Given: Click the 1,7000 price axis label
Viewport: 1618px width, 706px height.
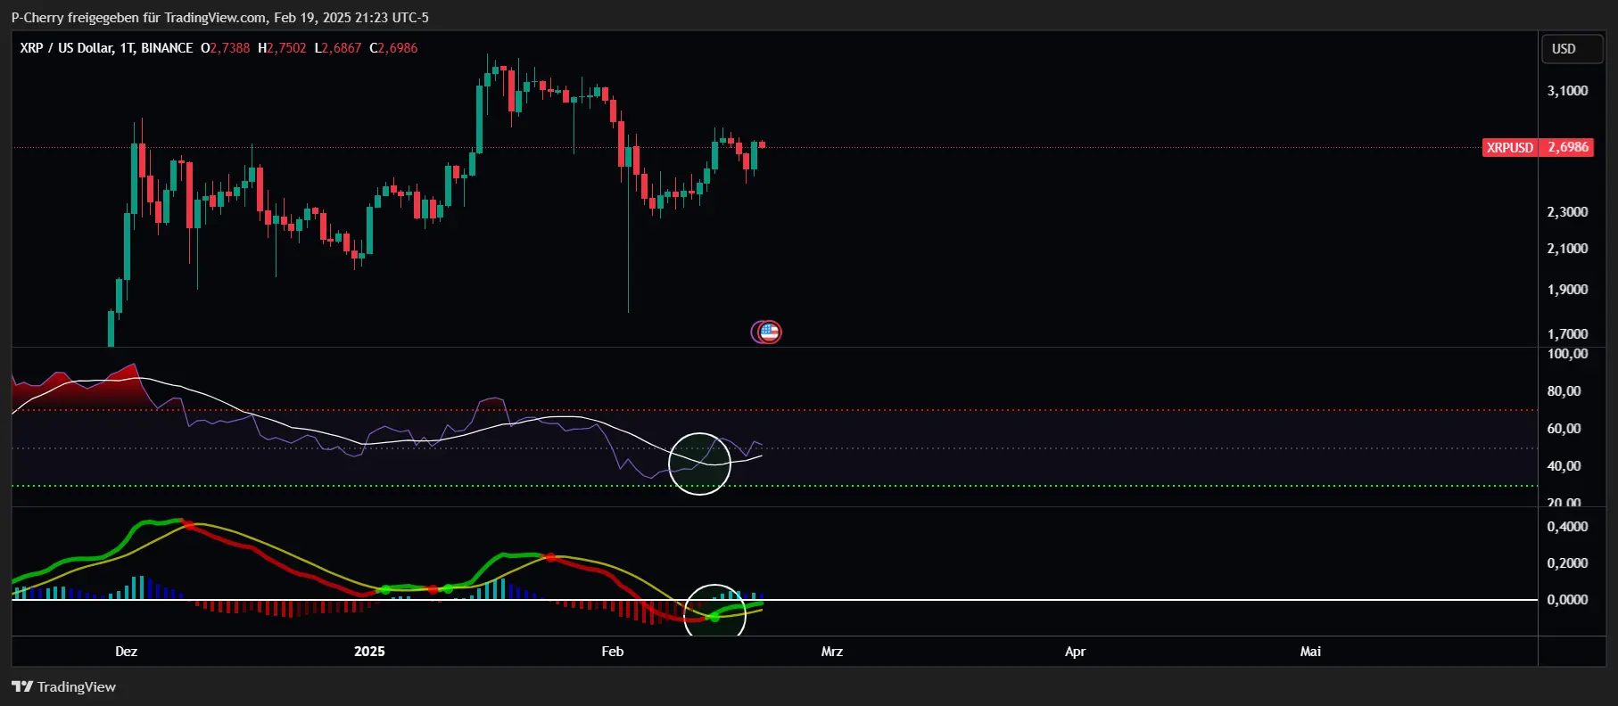Looking at the screenshot, I should (1567, 334).
